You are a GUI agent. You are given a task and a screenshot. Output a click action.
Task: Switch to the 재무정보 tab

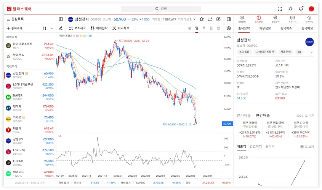265,28
